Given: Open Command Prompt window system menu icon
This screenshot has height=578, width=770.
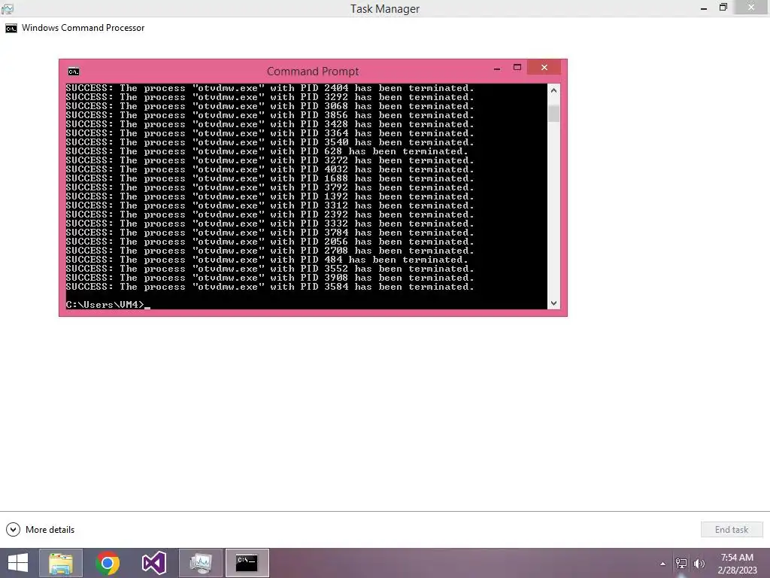Looking at the screenshot, I should (74, 71).
